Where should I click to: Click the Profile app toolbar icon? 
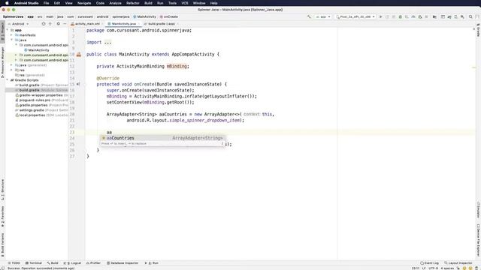pyautogui.click(x=413, y=16)
